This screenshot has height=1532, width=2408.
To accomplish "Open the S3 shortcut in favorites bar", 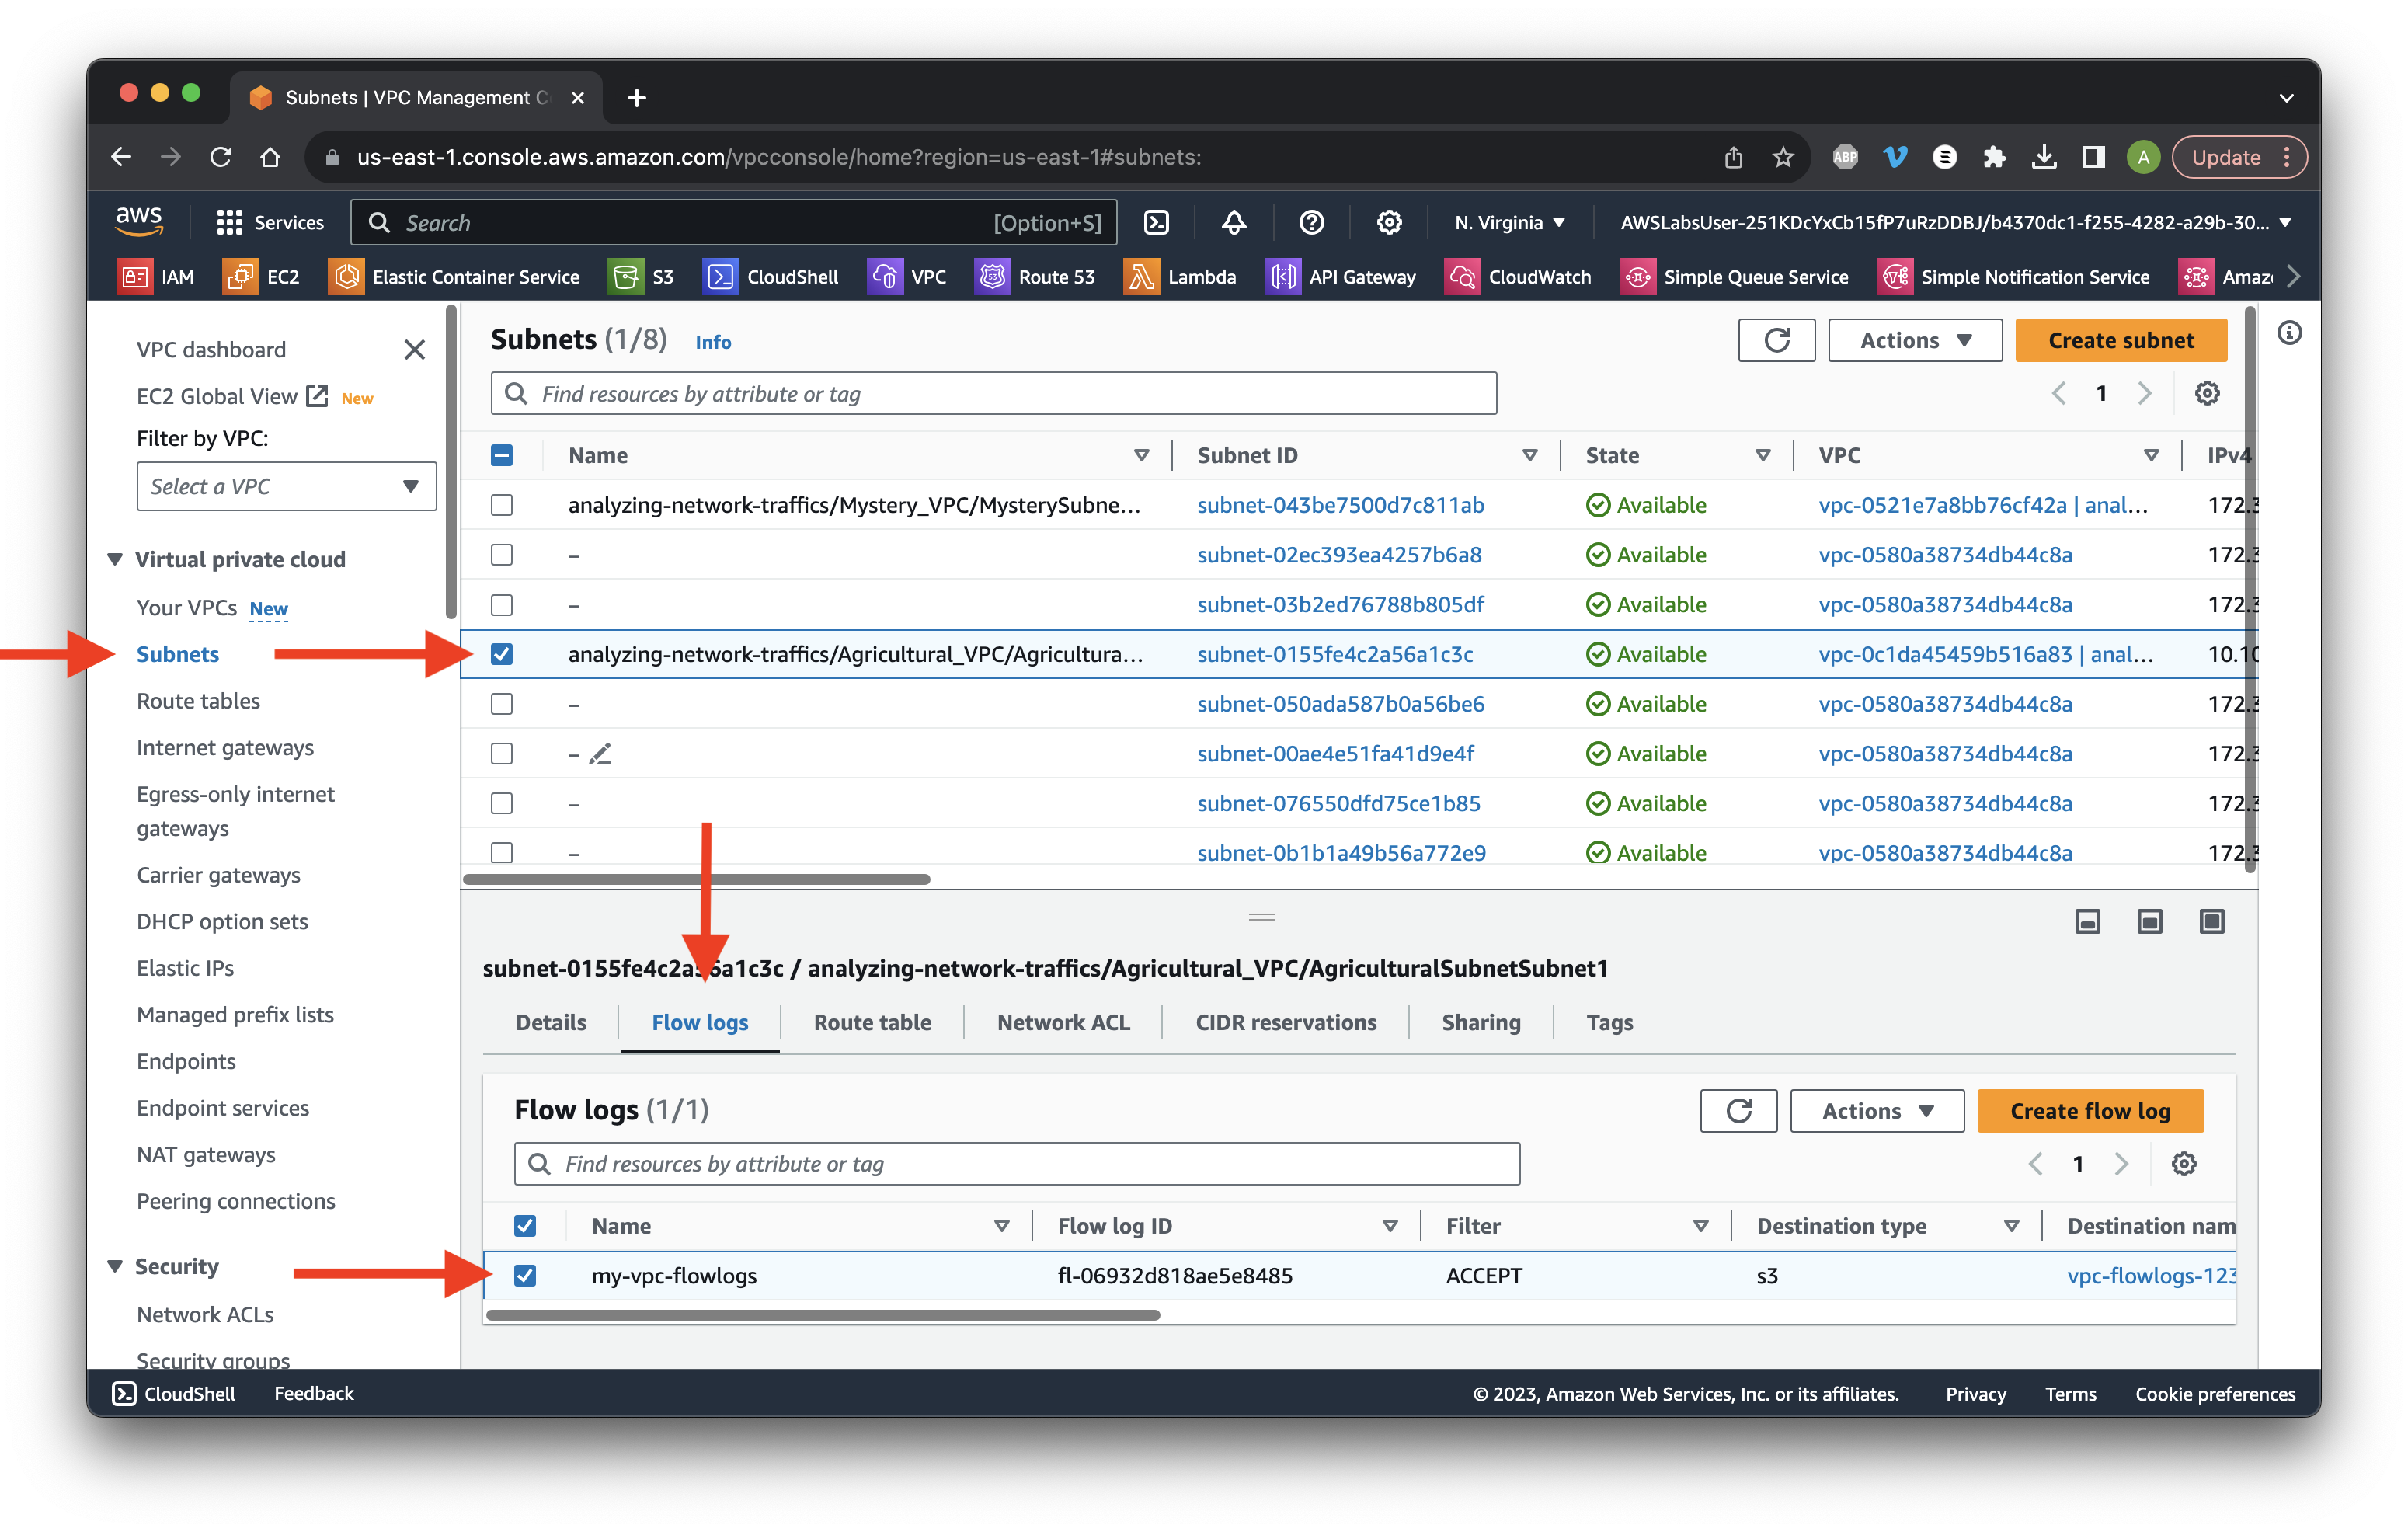I will 641,277.
